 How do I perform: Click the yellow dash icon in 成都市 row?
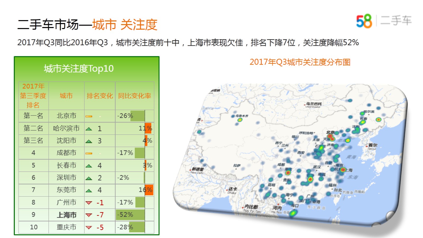click(89, 153)
